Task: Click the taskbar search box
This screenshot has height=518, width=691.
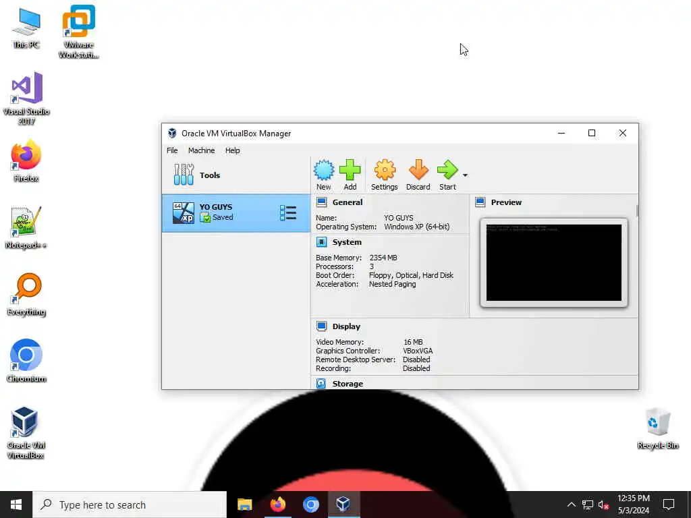Action: coord(130,505)
